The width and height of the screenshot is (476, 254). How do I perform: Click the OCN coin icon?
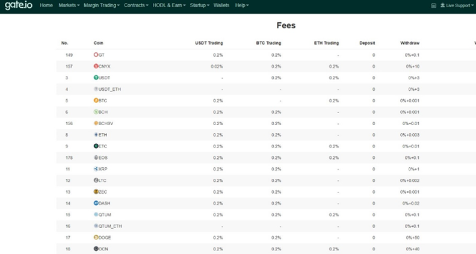(96, 249)
